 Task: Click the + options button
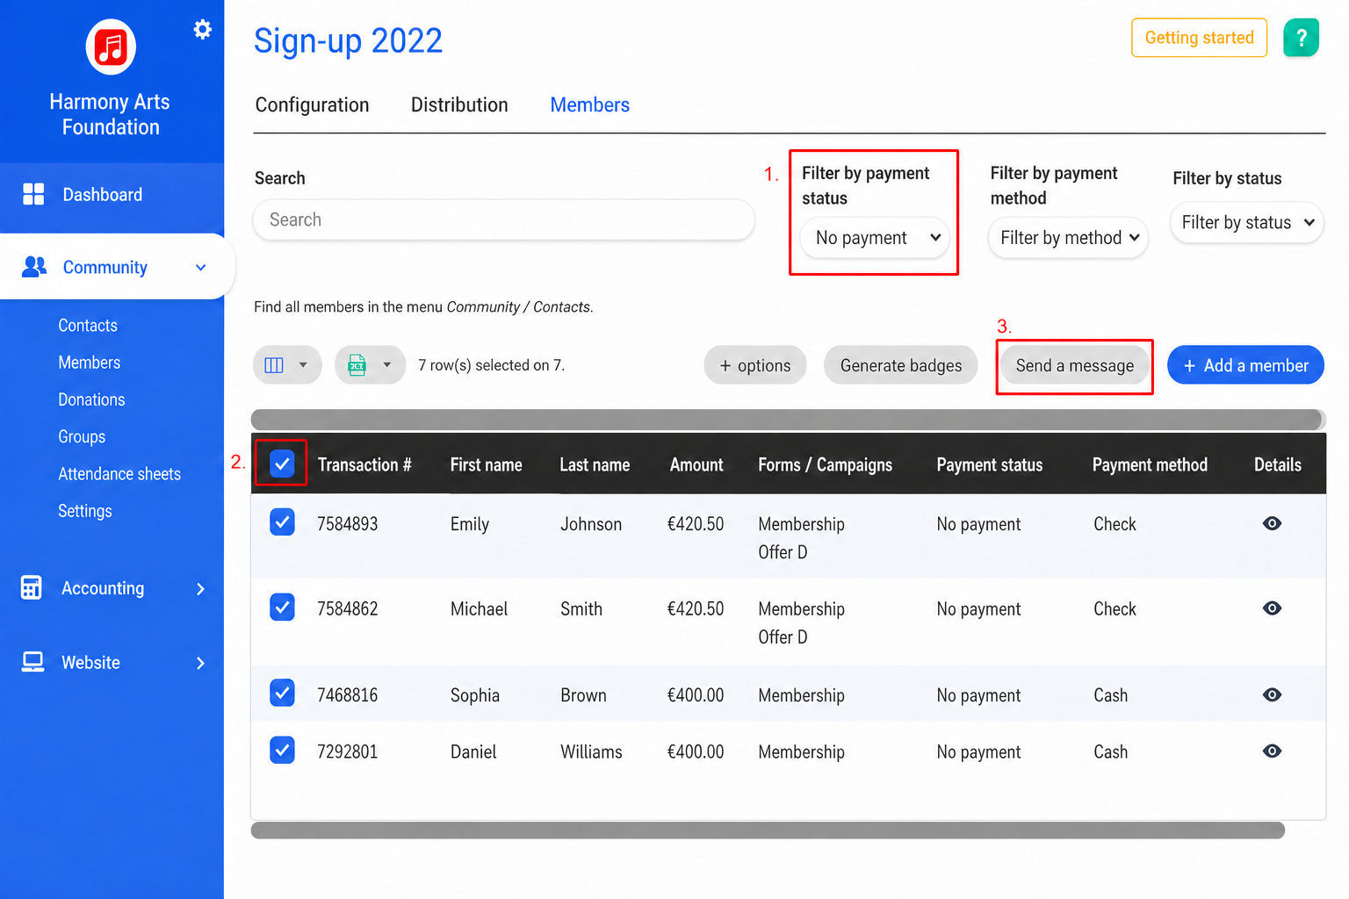coord(755,365)
